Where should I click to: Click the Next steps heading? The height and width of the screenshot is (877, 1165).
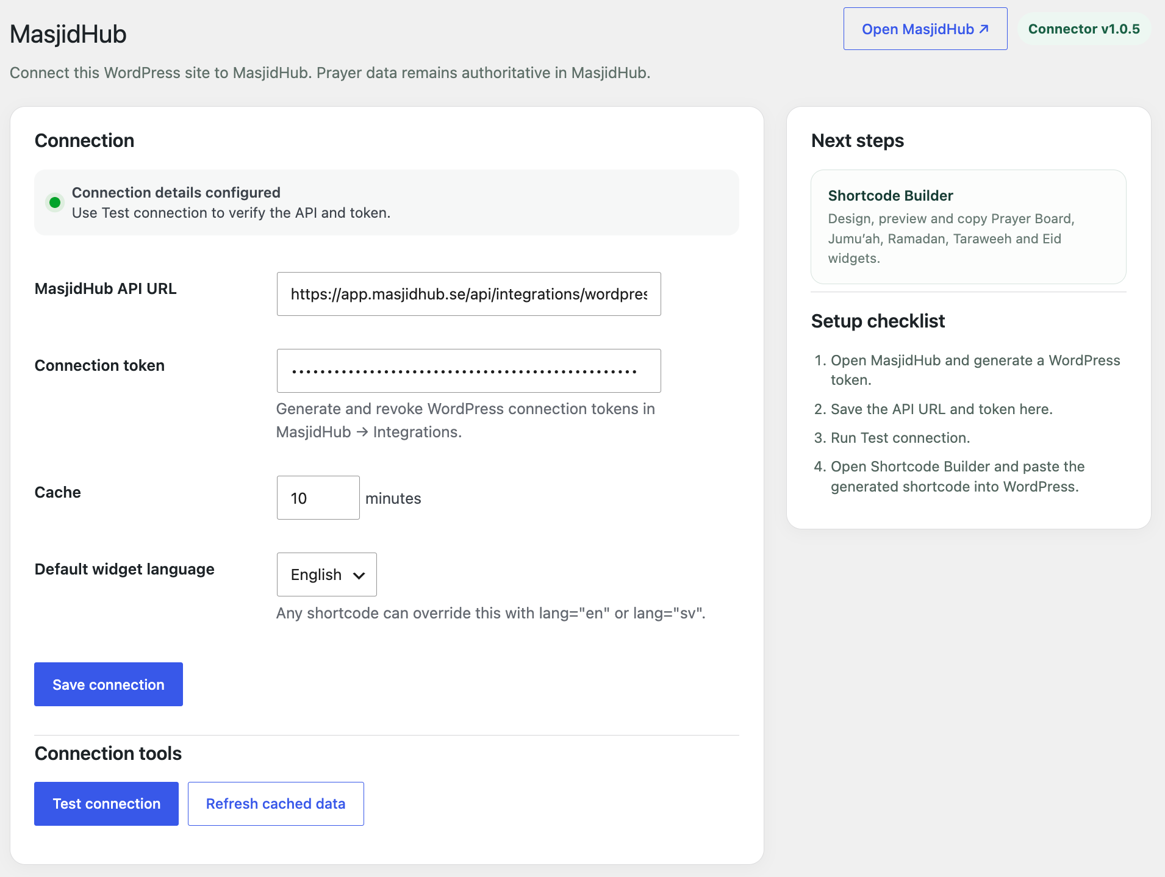[x=857, y=140]
